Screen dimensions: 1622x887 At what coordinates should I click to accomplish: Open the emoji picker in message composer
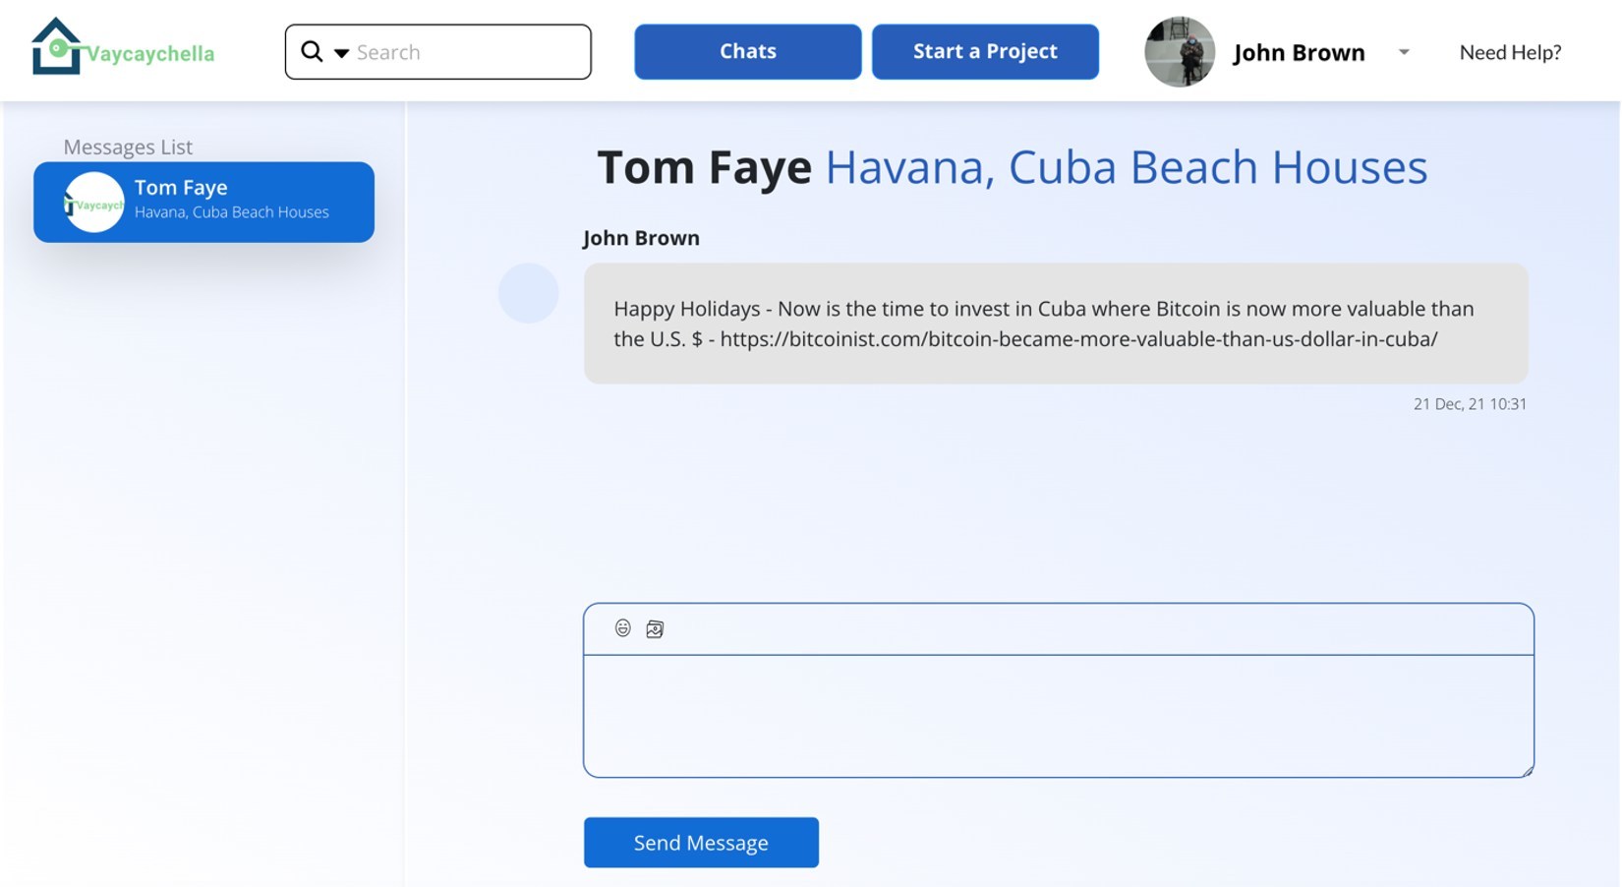pos(622,628)
